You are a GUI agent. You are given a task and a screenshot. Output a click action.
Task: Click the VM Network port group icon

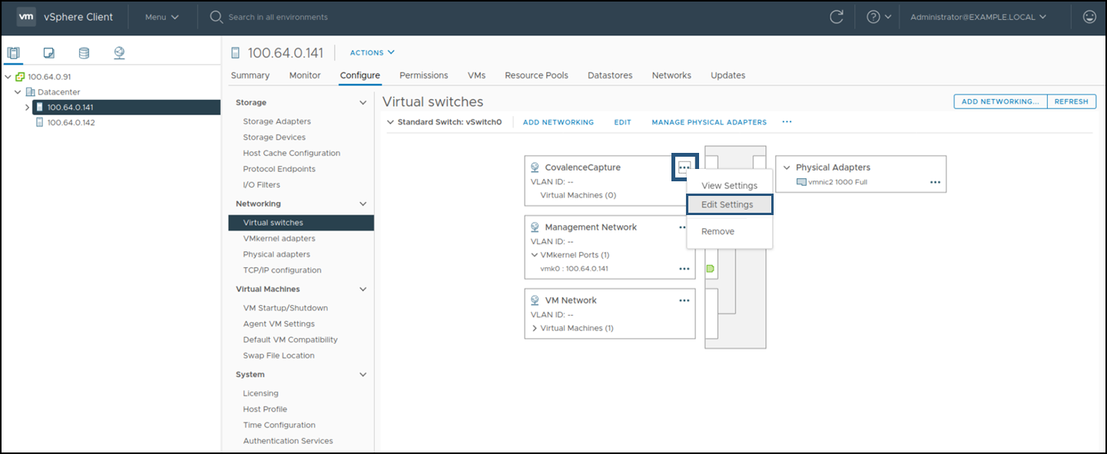point(535,300)
